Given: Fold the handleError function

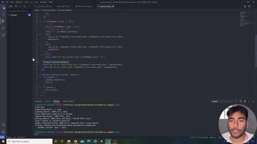Looking at the screenshot, I should click(x=40, y=75).
